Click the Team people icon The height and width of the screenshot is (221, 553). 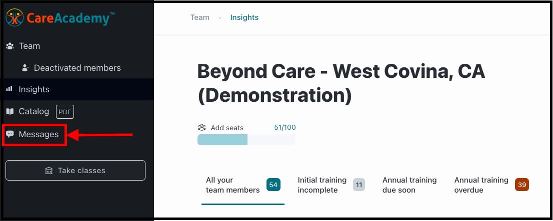click(10, 46)
